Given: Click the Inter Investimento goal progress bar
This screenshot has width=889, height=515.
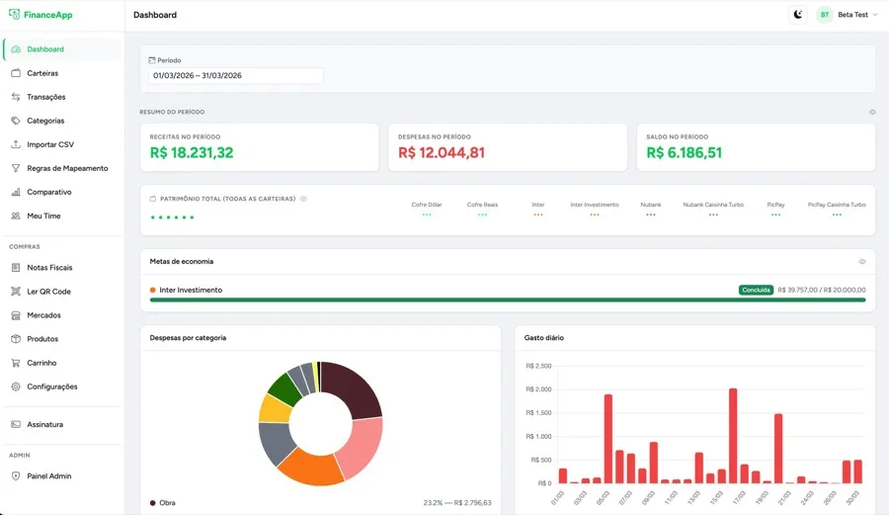Looking at the screenshot, I should [x=508, y=300].
